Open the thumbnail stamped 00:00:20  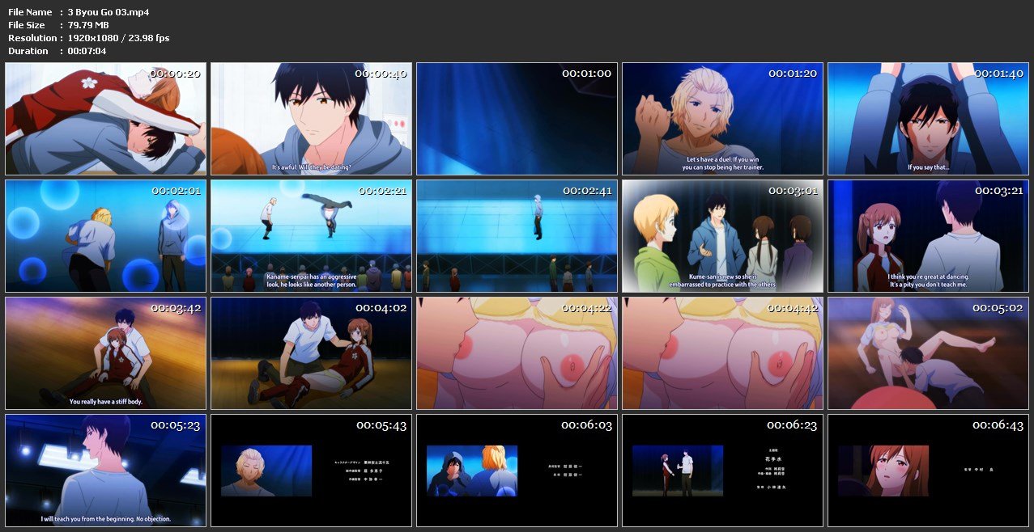[105, 119]
